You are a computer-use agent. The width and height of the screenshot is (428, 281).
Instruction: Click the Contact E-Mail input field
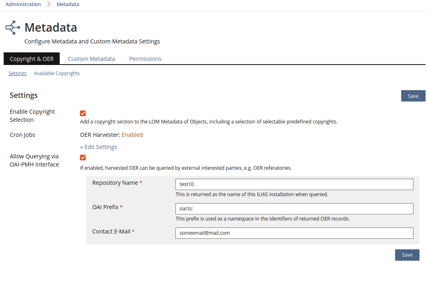click(294, 233)
